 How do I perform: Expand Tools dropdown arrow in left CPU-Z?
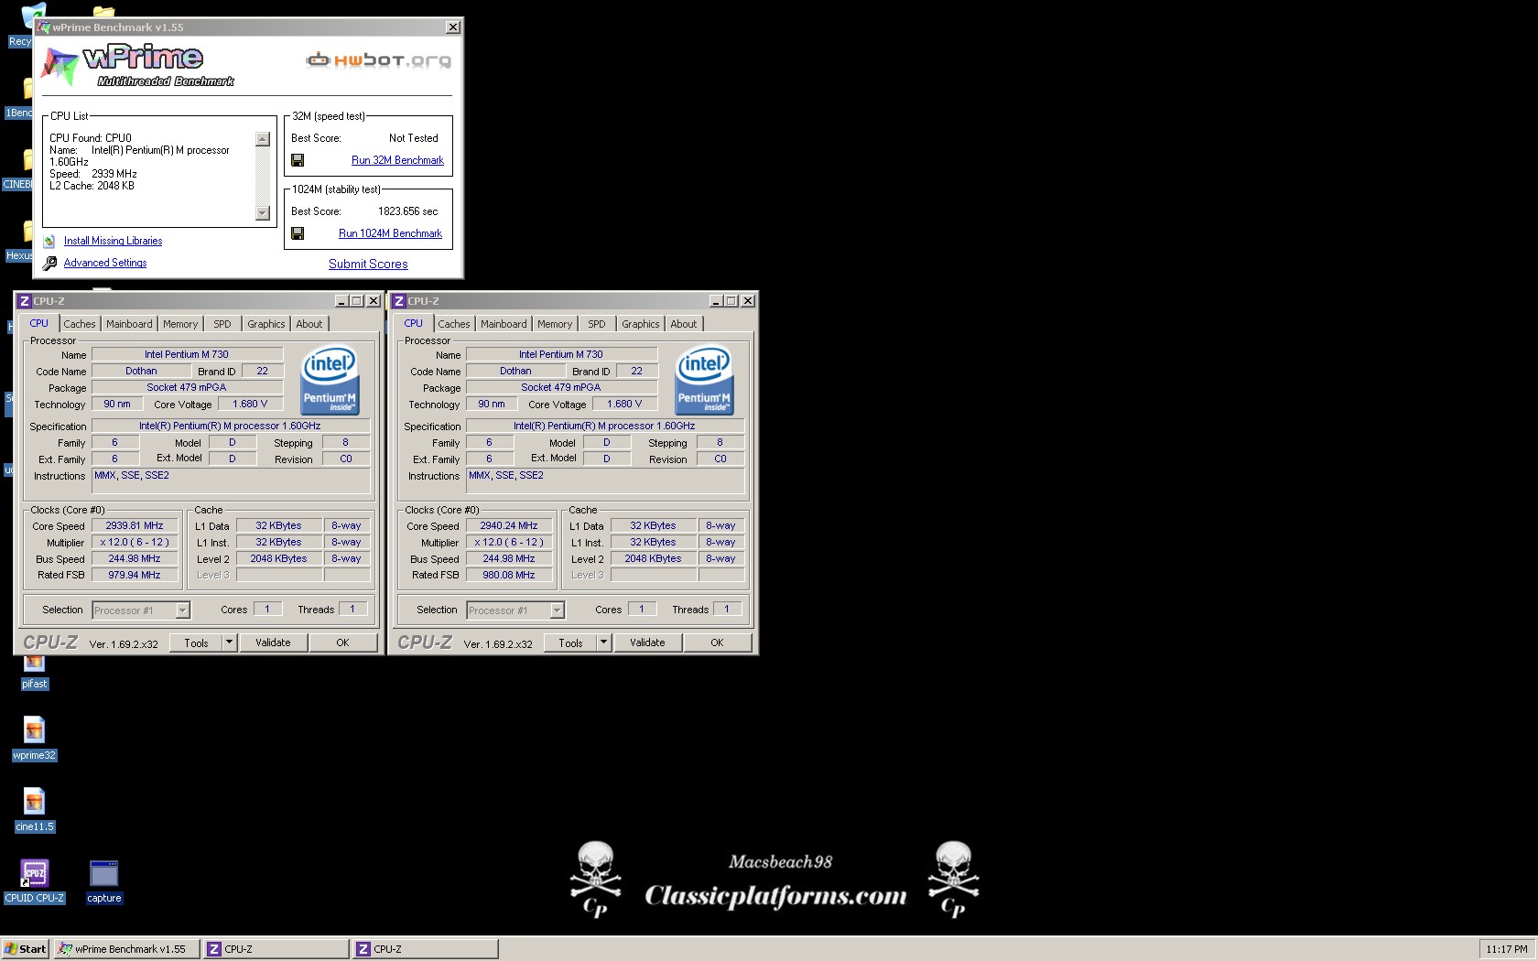click(230, 642)
